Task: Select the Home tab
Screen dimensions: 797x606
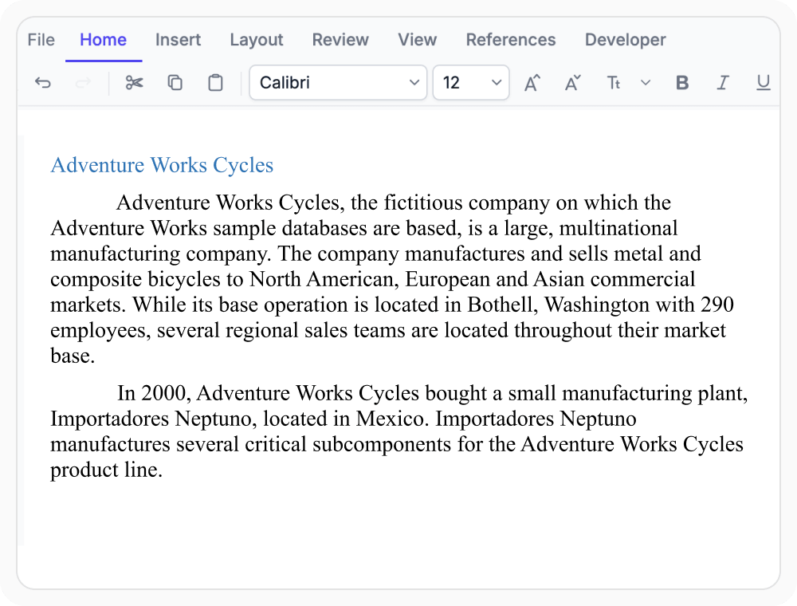Action: 103,40
